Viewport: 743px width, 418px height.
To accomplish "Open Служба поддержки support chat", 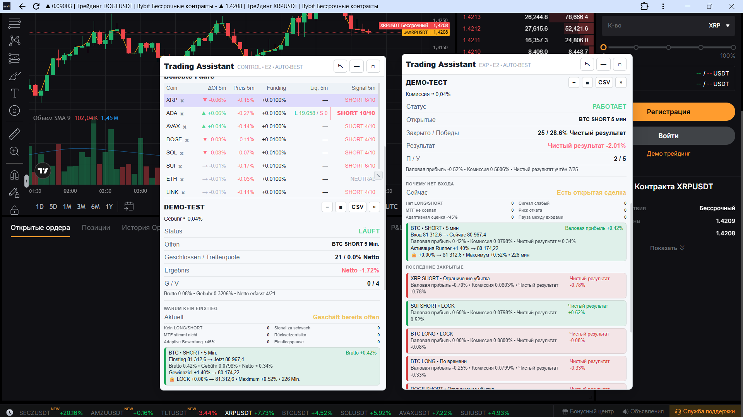I will click(705, 411).
